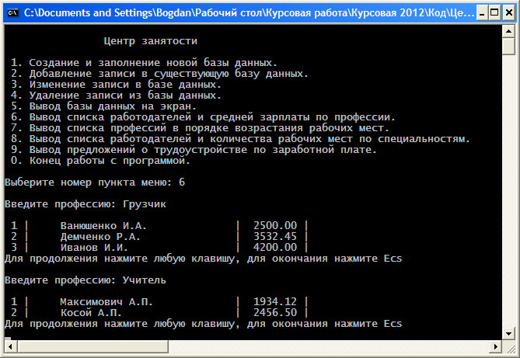
Task: Click the vertical scrollbar down arrow
Action: pyautogui.click(x=510, y=335)
